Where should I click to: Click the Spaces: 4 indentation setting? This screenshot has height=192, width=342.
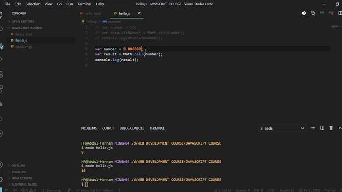(x=242, y=190)
